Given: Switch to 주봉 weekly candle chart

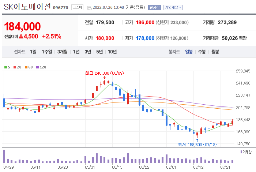Looking at the screenshot, I should coord(202,52).
